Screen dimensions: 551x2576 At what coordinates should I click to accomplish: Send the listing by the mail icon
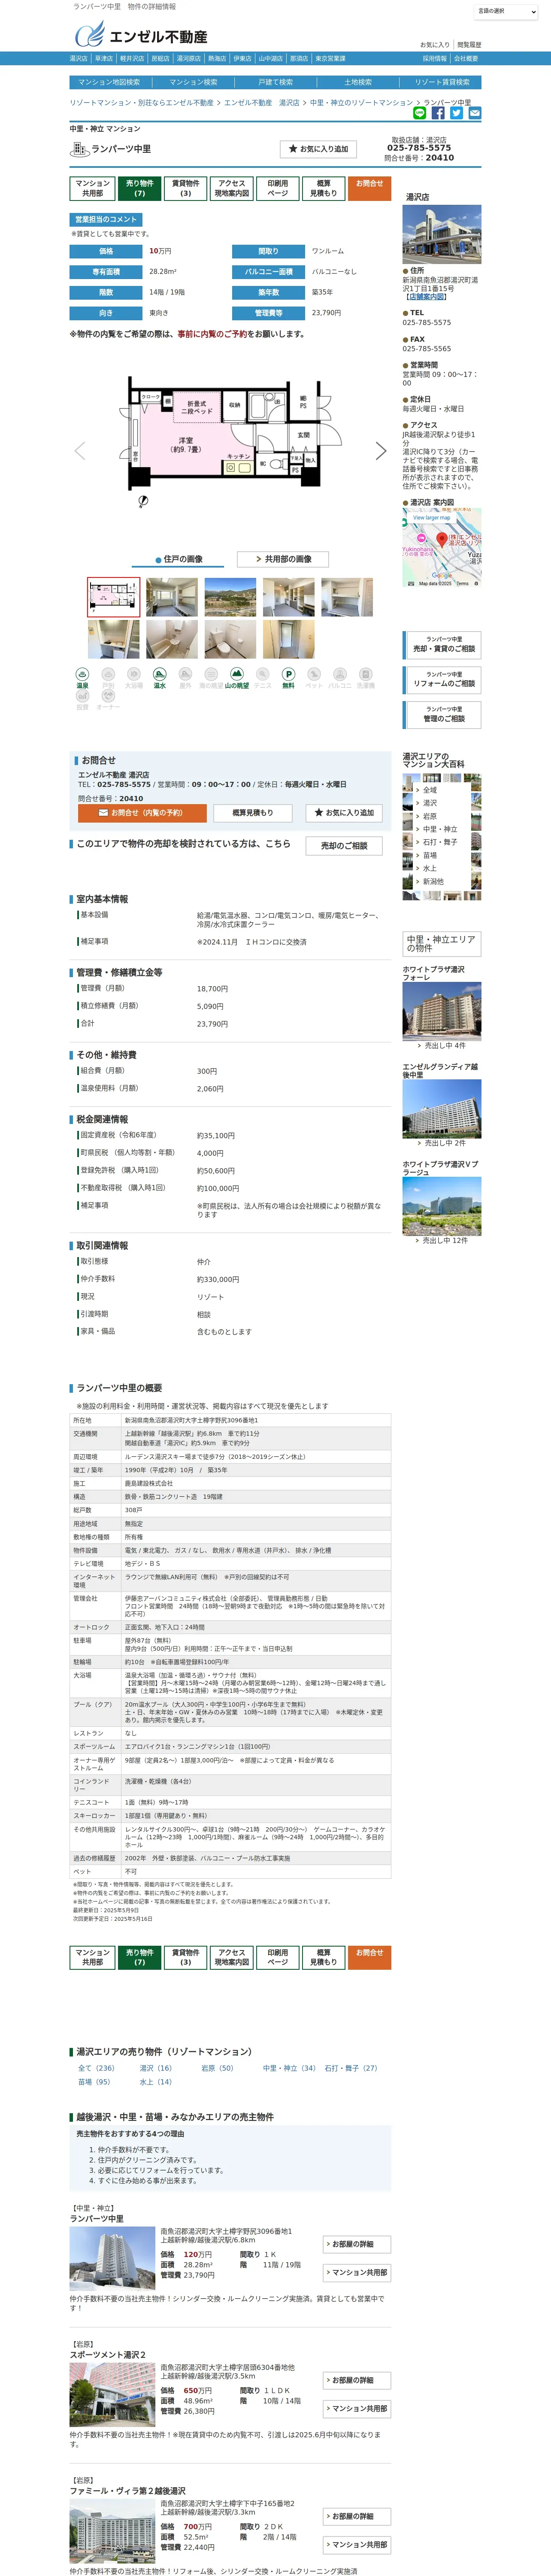[475, 113]
